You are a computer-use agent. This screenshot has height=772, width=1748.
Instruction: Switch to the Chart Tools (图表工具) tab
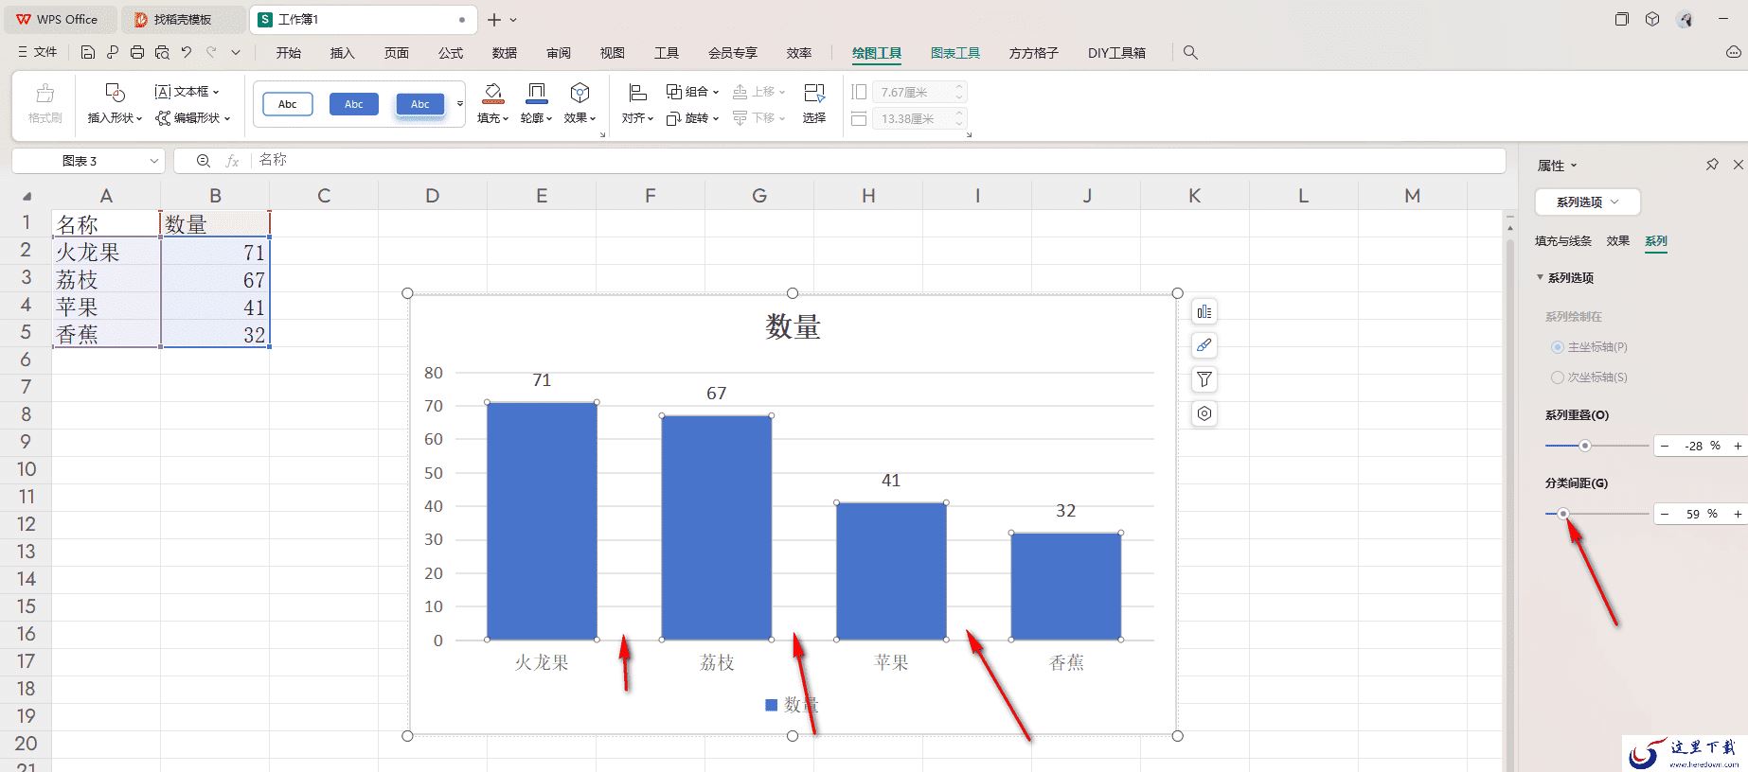pyautogui.click(x=955, y=53)
